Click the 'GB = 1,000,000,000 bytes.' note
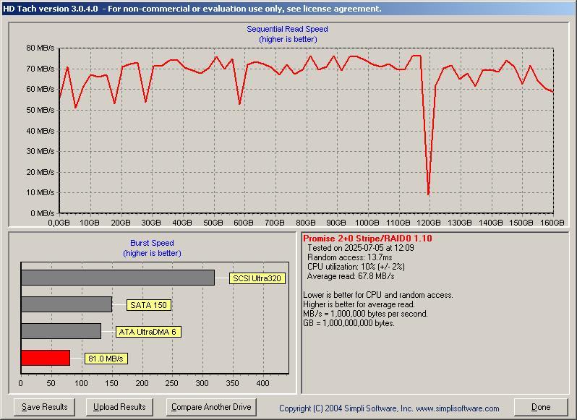Screen dimensions: 577x420 349,323
